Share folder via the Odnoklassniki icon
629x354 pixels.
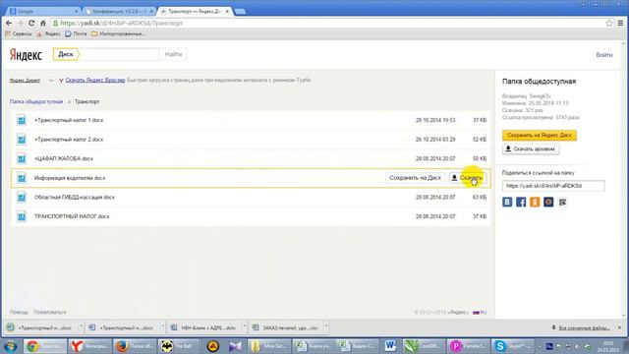point(535,202)
